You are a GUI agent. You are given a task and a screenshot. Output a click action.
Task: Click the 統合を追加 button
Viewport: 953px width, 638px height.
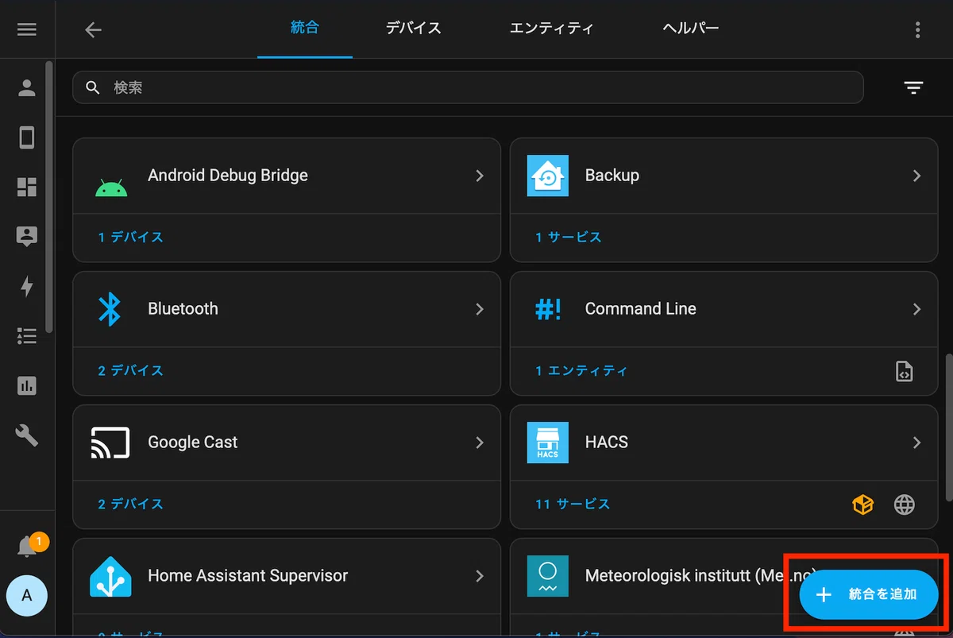[869, 594]
